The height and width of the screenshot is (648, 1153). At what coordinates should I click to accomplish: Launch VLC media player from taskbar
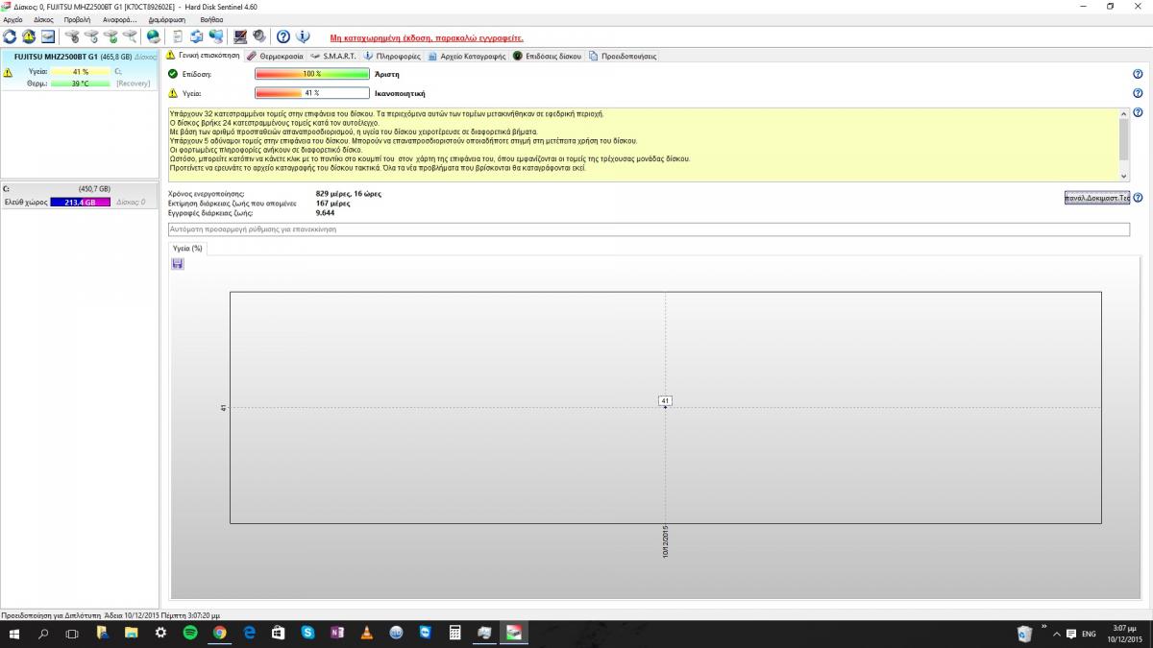pyautogui.click(x=366, y=634)
